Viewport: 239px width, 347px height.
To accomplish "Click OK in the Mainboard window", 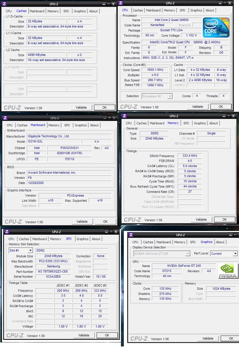I will [105, 221].
